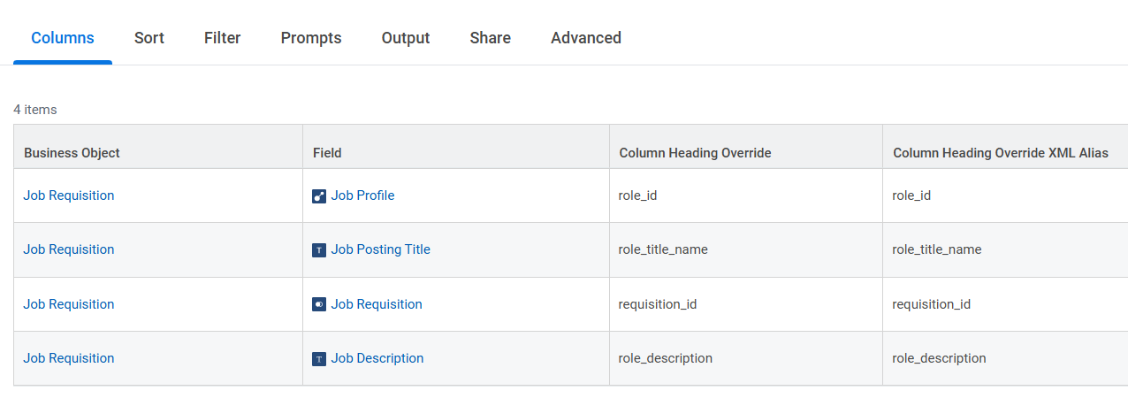1128x406 pixels.
Task: Switch to the Advanced tab
Action: click(586, 38)
